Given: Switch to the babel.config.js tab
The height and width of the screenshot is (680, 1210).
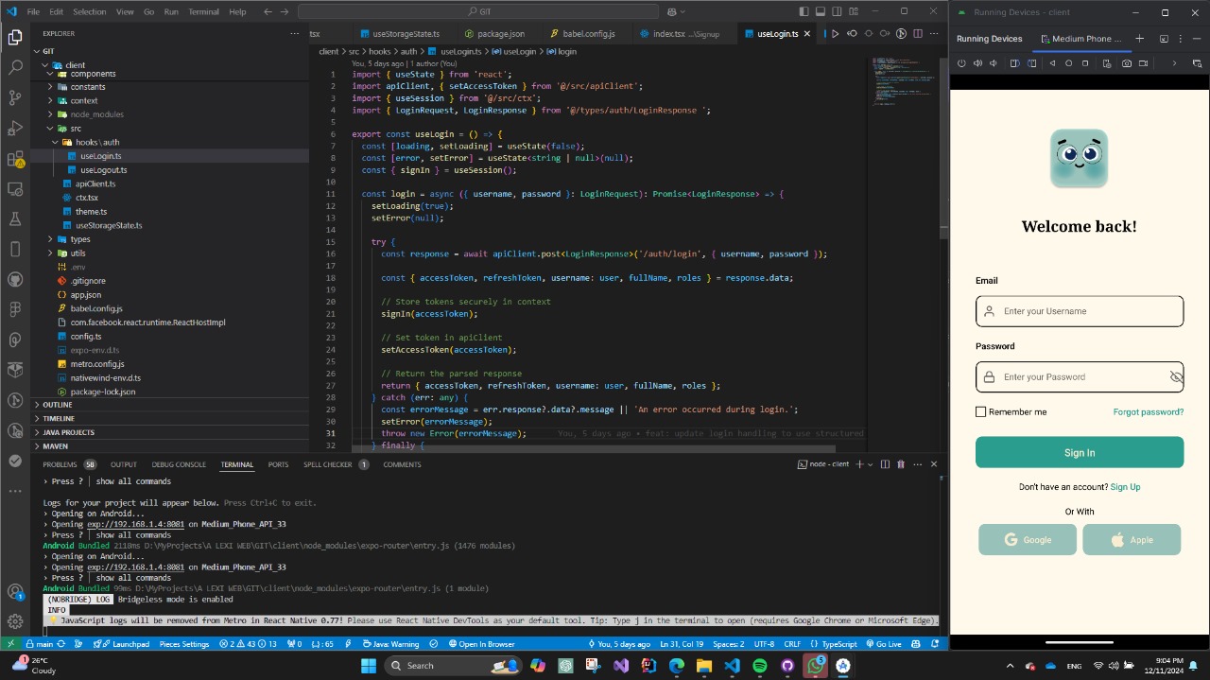Looking at the screenshot, I should pyautogui.click(x=588, y=34).
